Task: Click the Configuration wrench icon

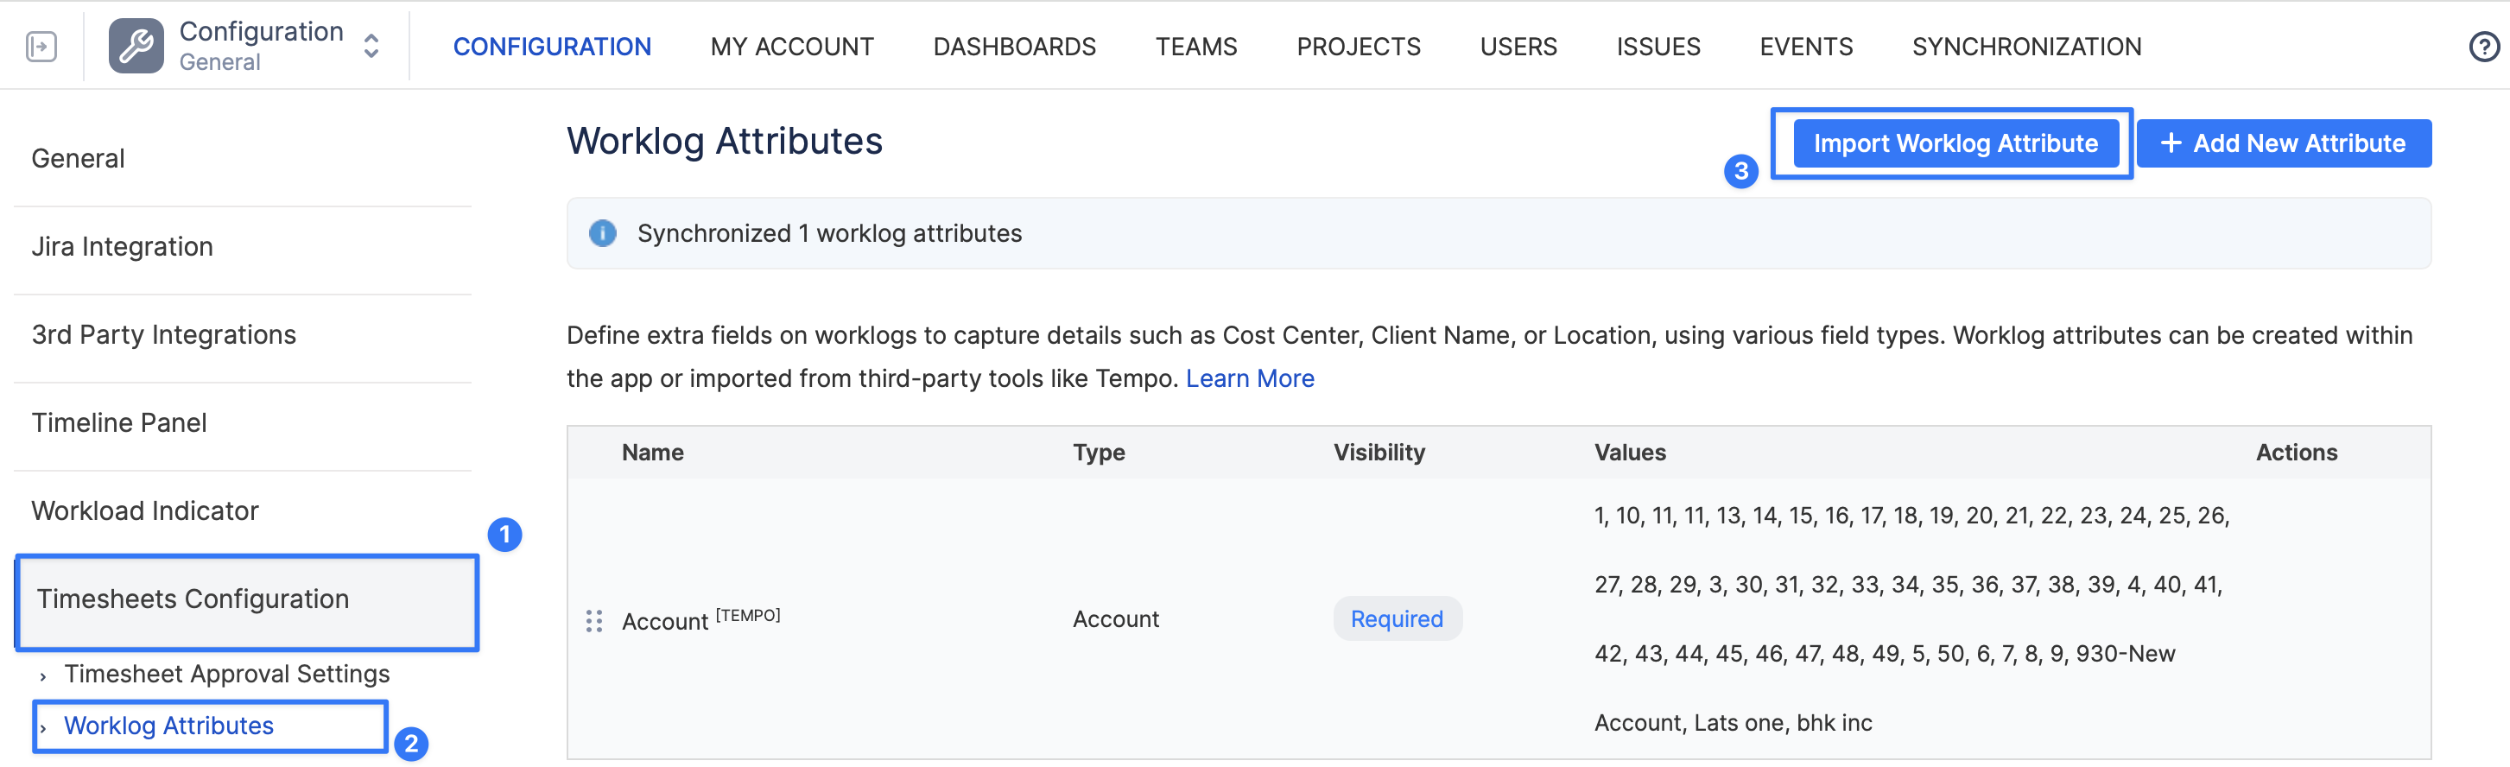Action: [x=136, y=46]
